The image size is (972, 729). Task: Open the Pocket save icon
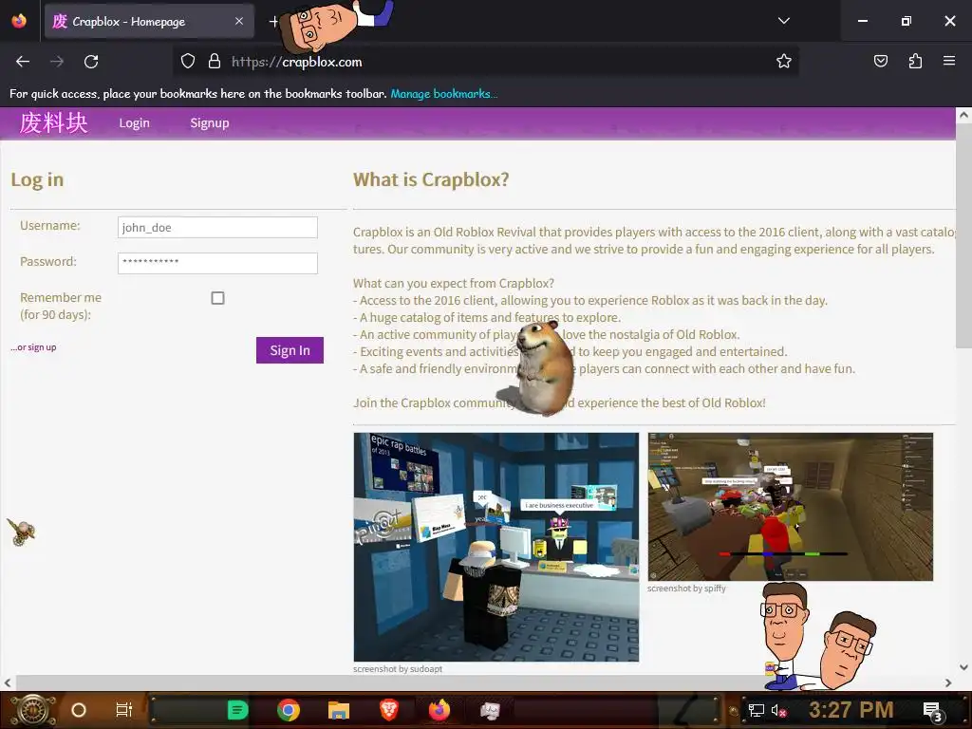pyautogui.click(x=880, y=61)
